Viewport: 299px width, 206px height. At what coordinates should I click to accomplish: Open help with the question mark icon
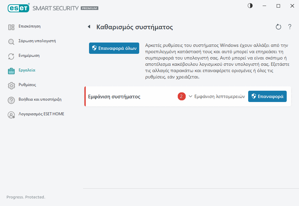(290, 27)
